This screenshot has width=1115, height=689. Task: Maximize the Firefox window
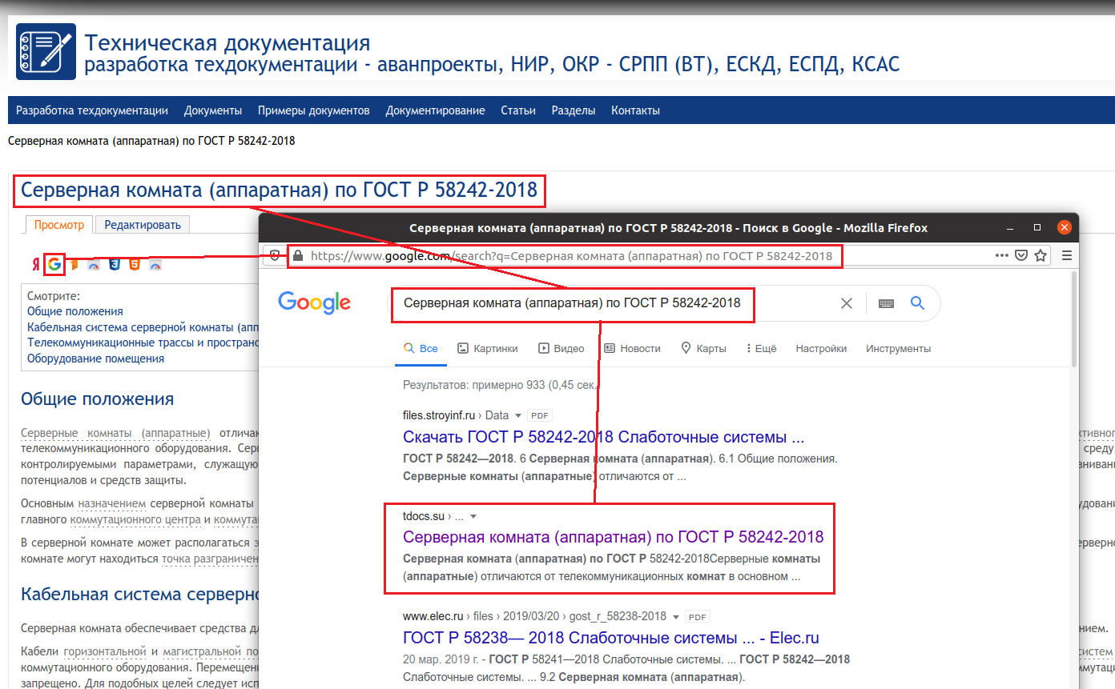1037,228
